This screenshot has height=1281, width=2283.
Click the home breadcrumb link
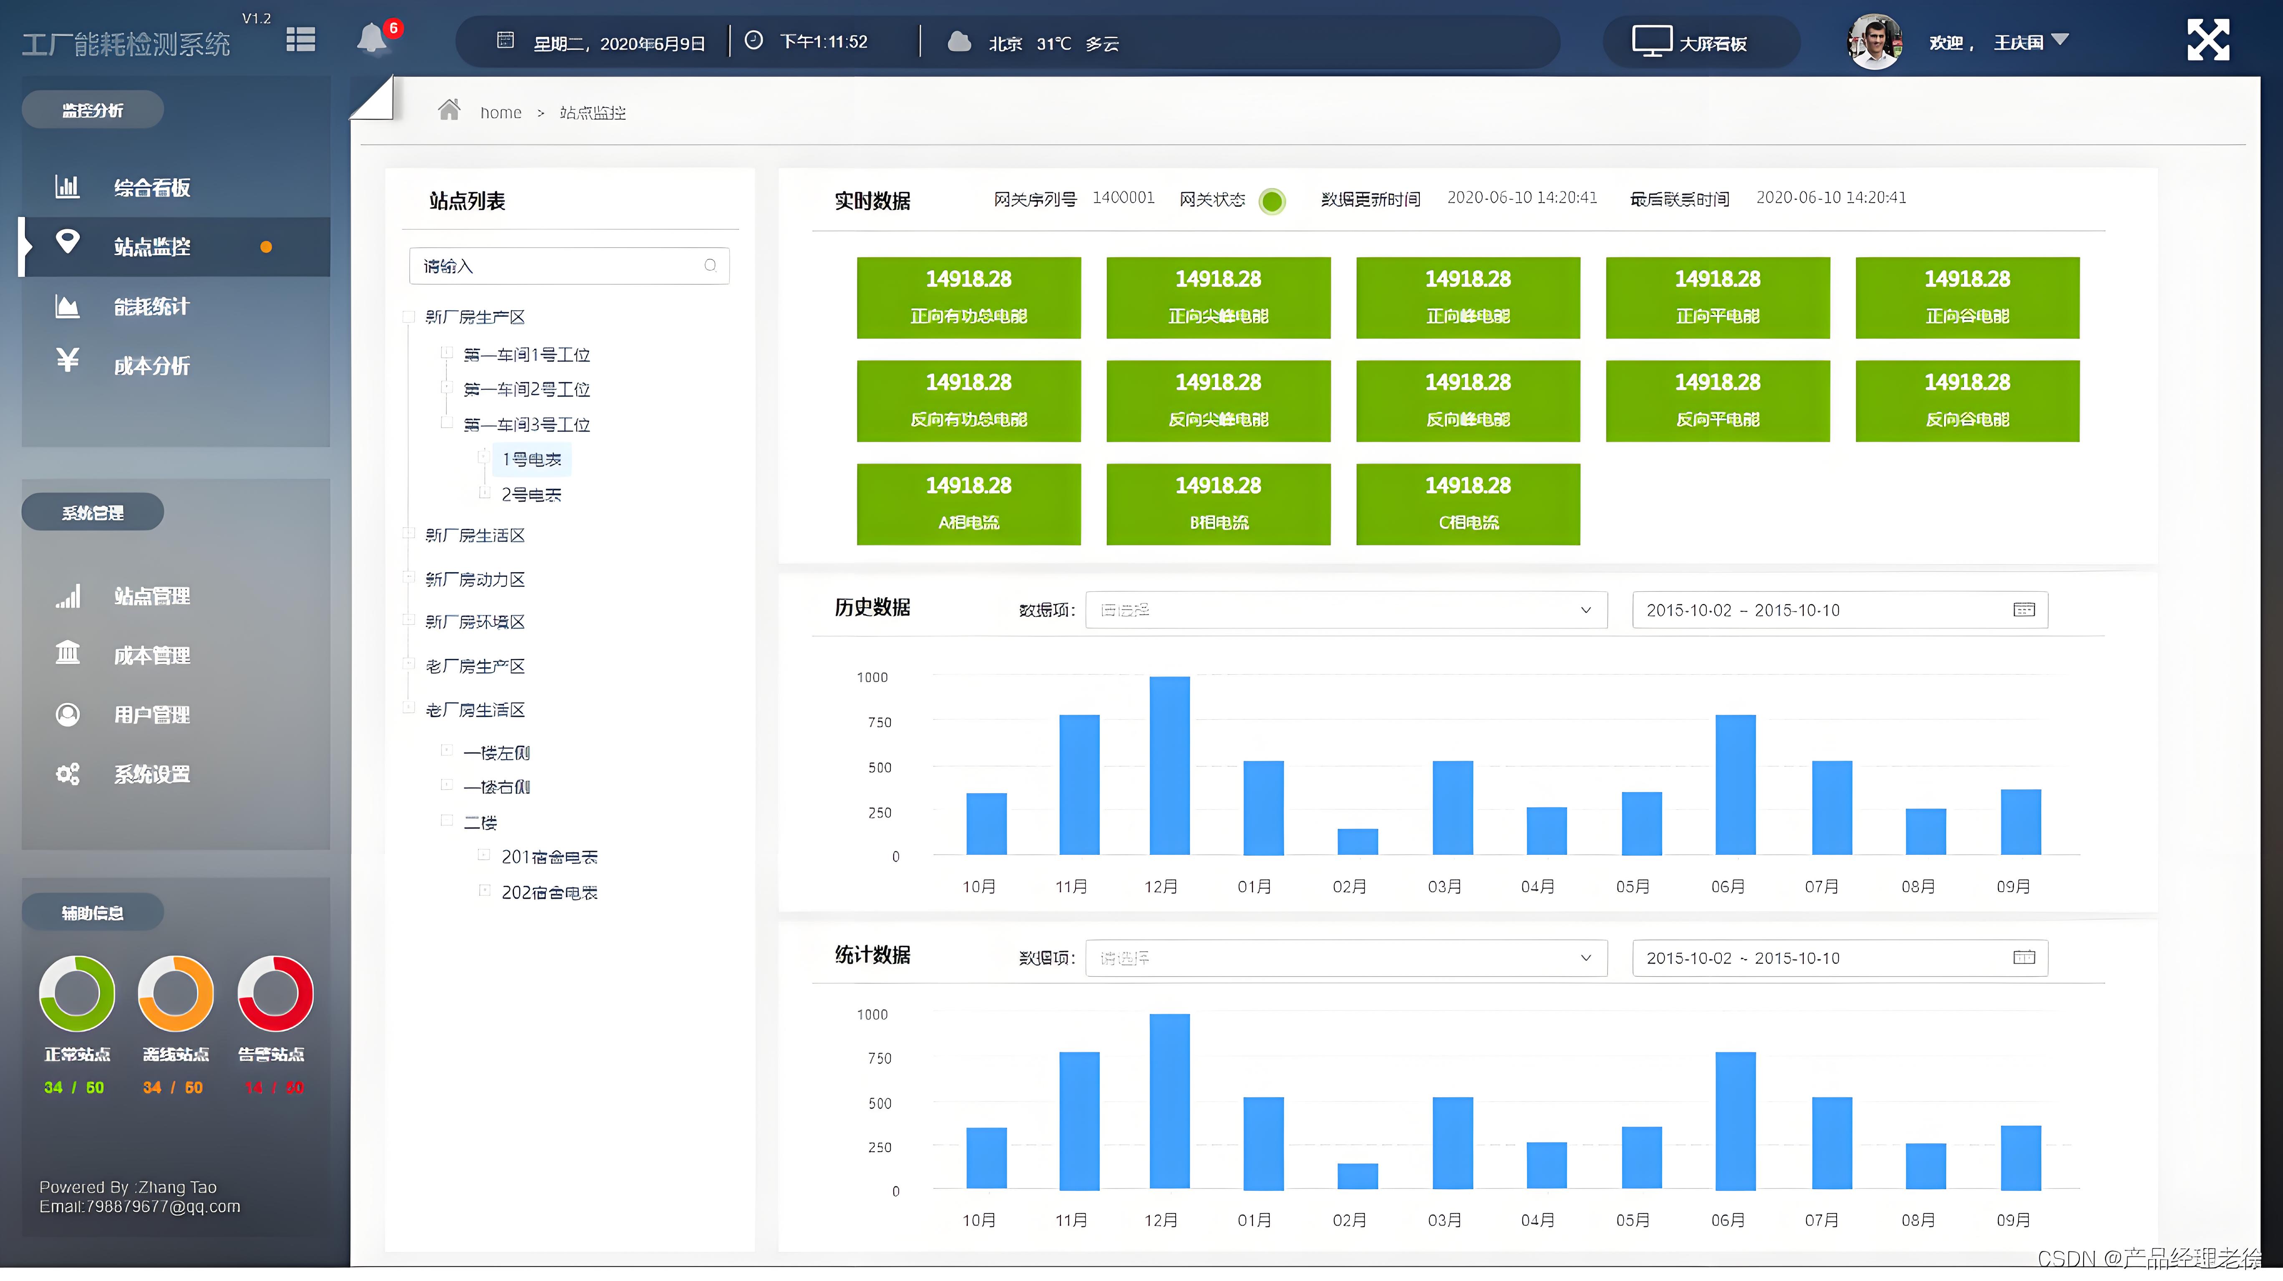coord(501,113)
